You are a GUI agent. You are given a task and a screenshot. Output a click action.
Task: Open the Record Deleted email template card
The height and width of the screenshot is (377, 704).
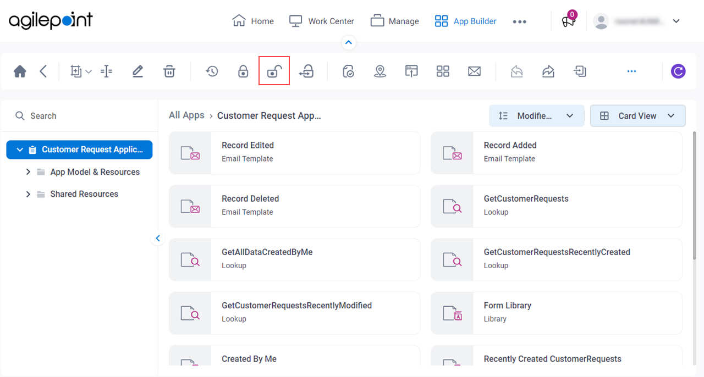[294, 206]
